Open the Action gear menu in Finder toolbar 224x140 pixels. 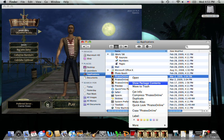tap(148, 47)
